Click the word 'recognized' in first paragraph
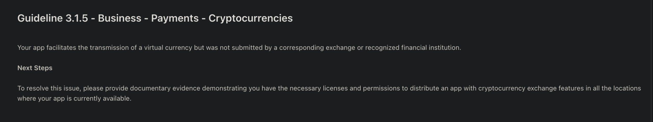 click(x=382, y=48)
